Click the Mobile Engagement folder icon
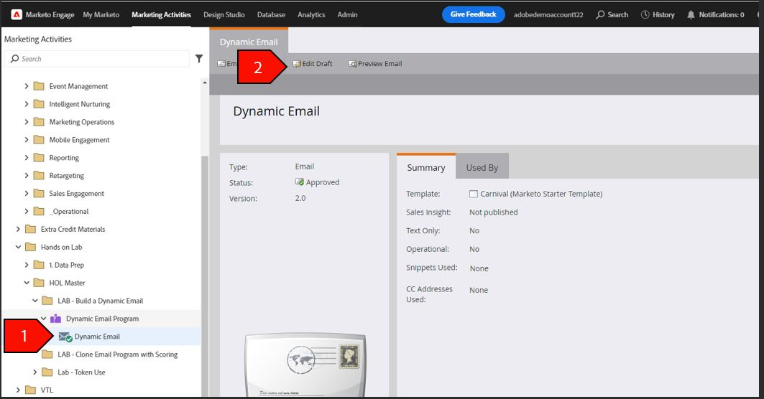 click(39, 140)
